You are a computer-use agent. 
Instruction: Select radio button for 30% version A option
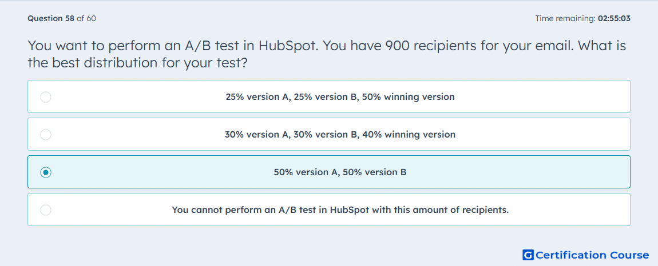46,135
